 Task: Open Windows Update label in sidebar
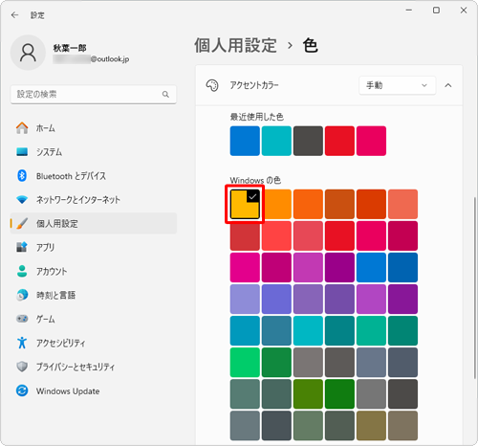point(68,391)
